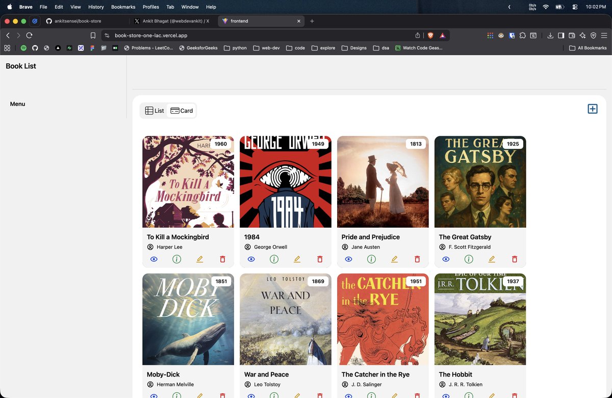612x398 pixels.
Task: Open browser downloads icon
Action: click(x=550, y=35)
